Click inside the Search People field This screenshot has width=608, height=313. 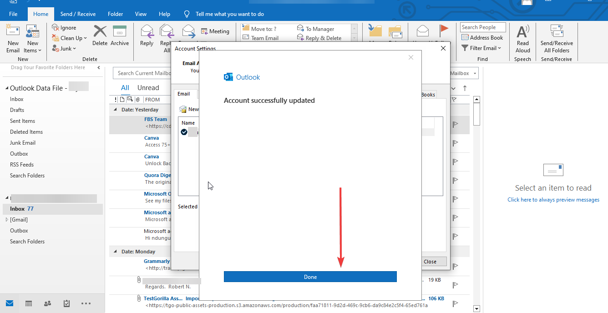(482, 27)
